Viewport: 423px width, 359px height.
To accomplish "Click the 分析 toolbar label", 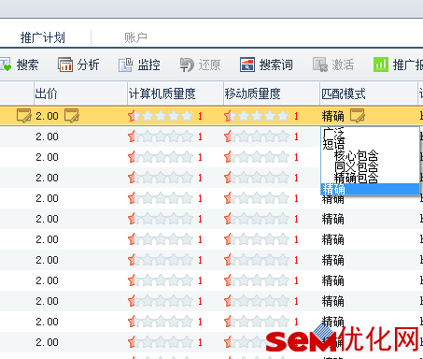I will [88, 65].
